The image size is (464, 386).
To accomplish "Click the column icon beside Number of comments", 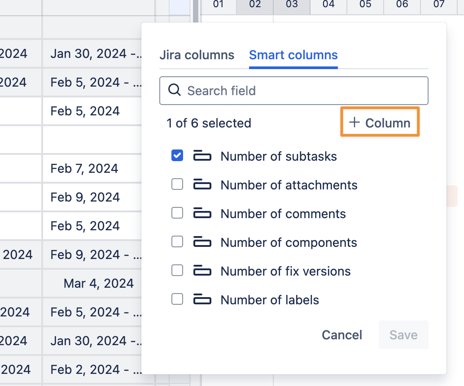I will 202,214.
